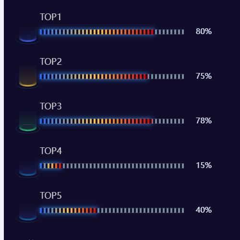The image size is (240, 240).
Task: Click the gold pedestal icon beside TOP2
Action: pyautogui.click(x=28, y=78)
